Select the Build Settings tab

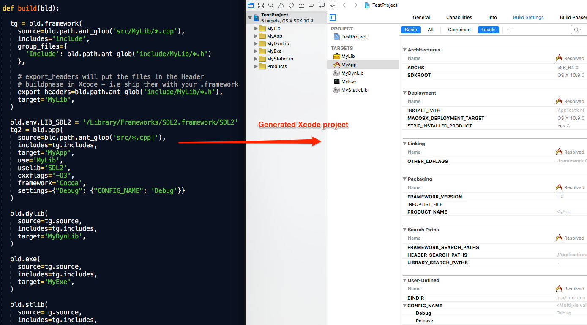click(x=528, y=17)
